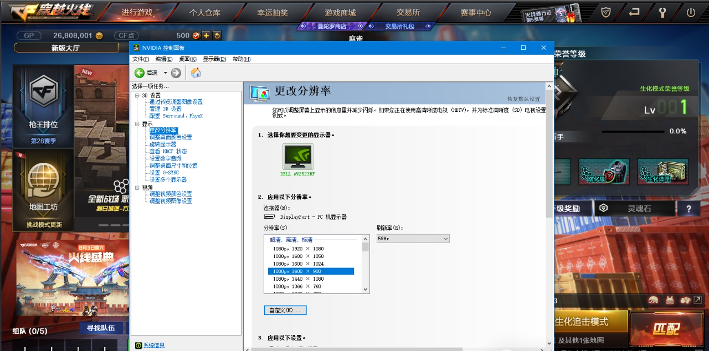Go to the NVIDIA Control Panel home icon

196,73
